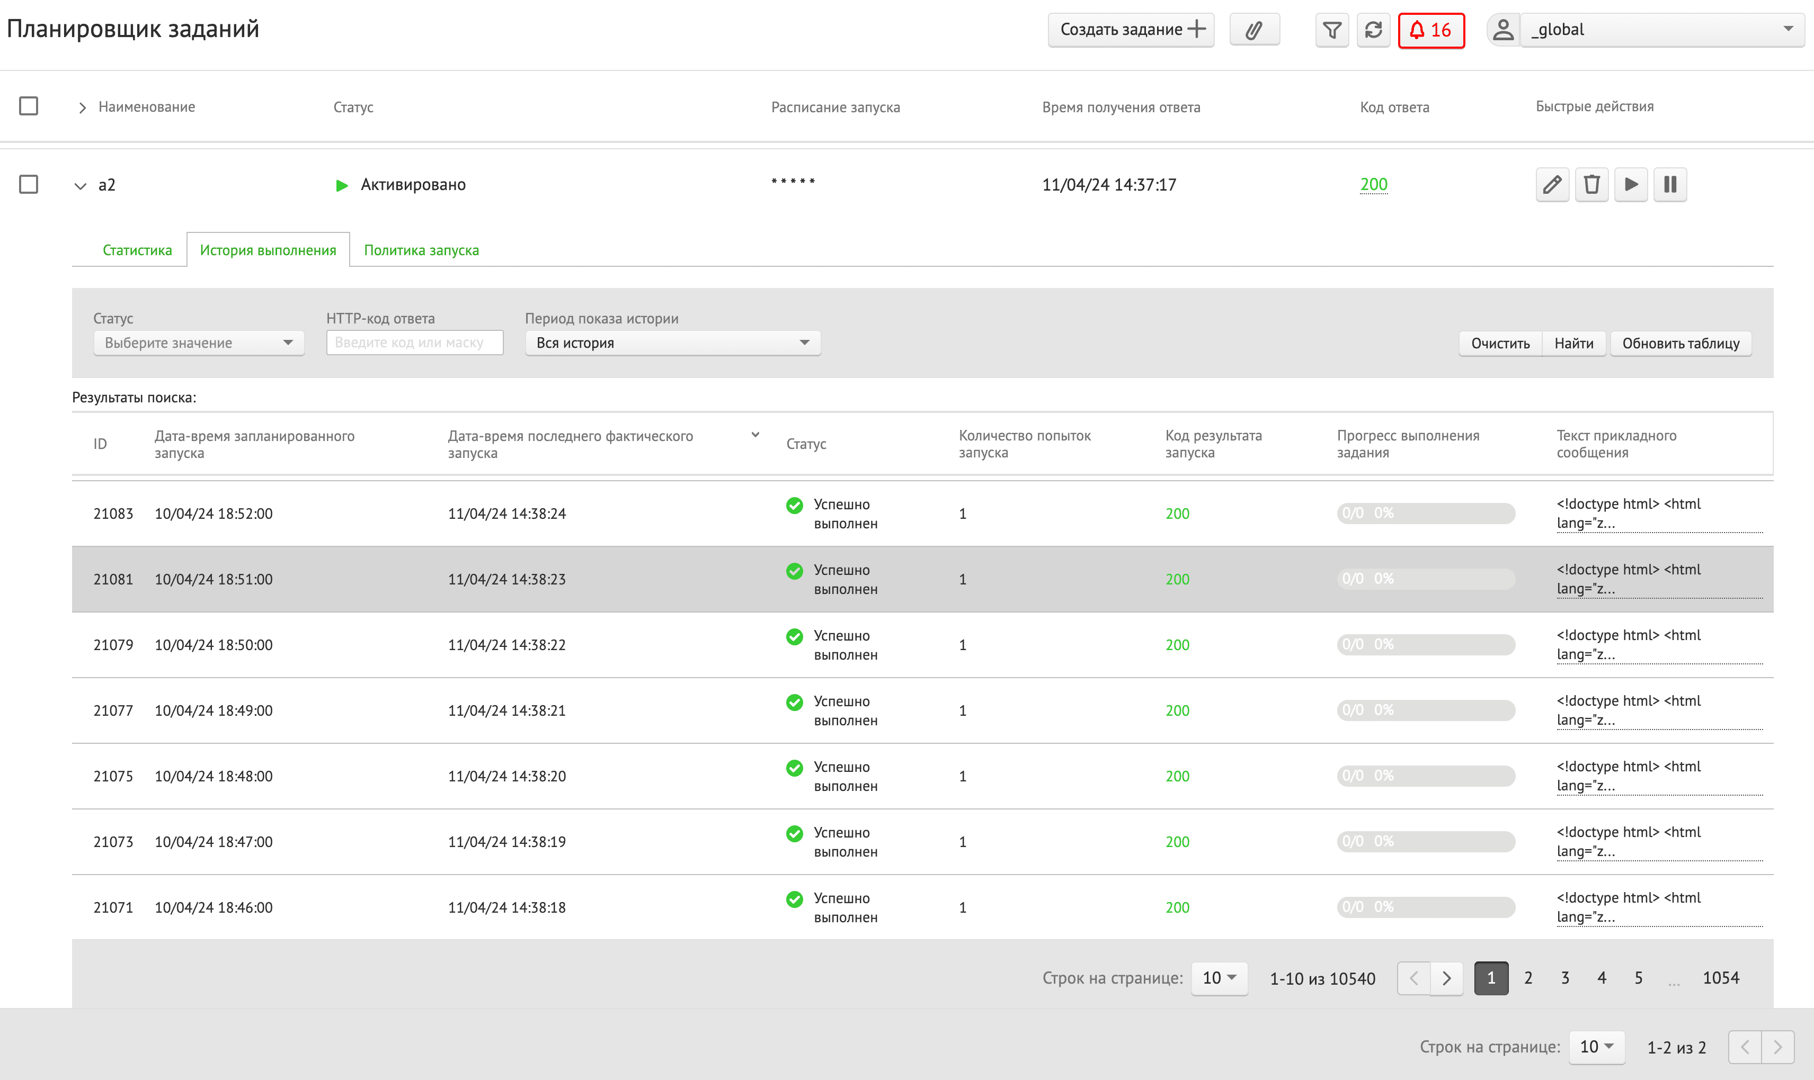Image resolution: width=1814 pixels, height=1080 pixels.
Task: Open the Статус filter dropdown
Action: (x=198, y=343)
